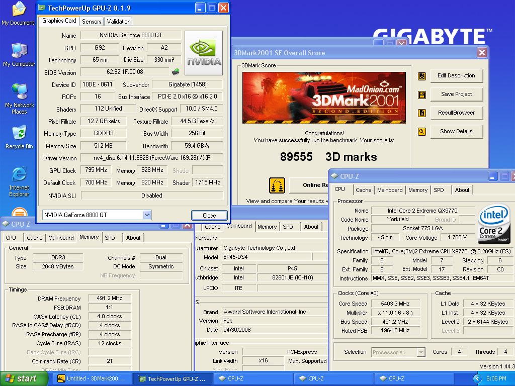This screenshot has width=515, height=386.
Task: Click the icon beside ResultBrowser
Action: 422,113
